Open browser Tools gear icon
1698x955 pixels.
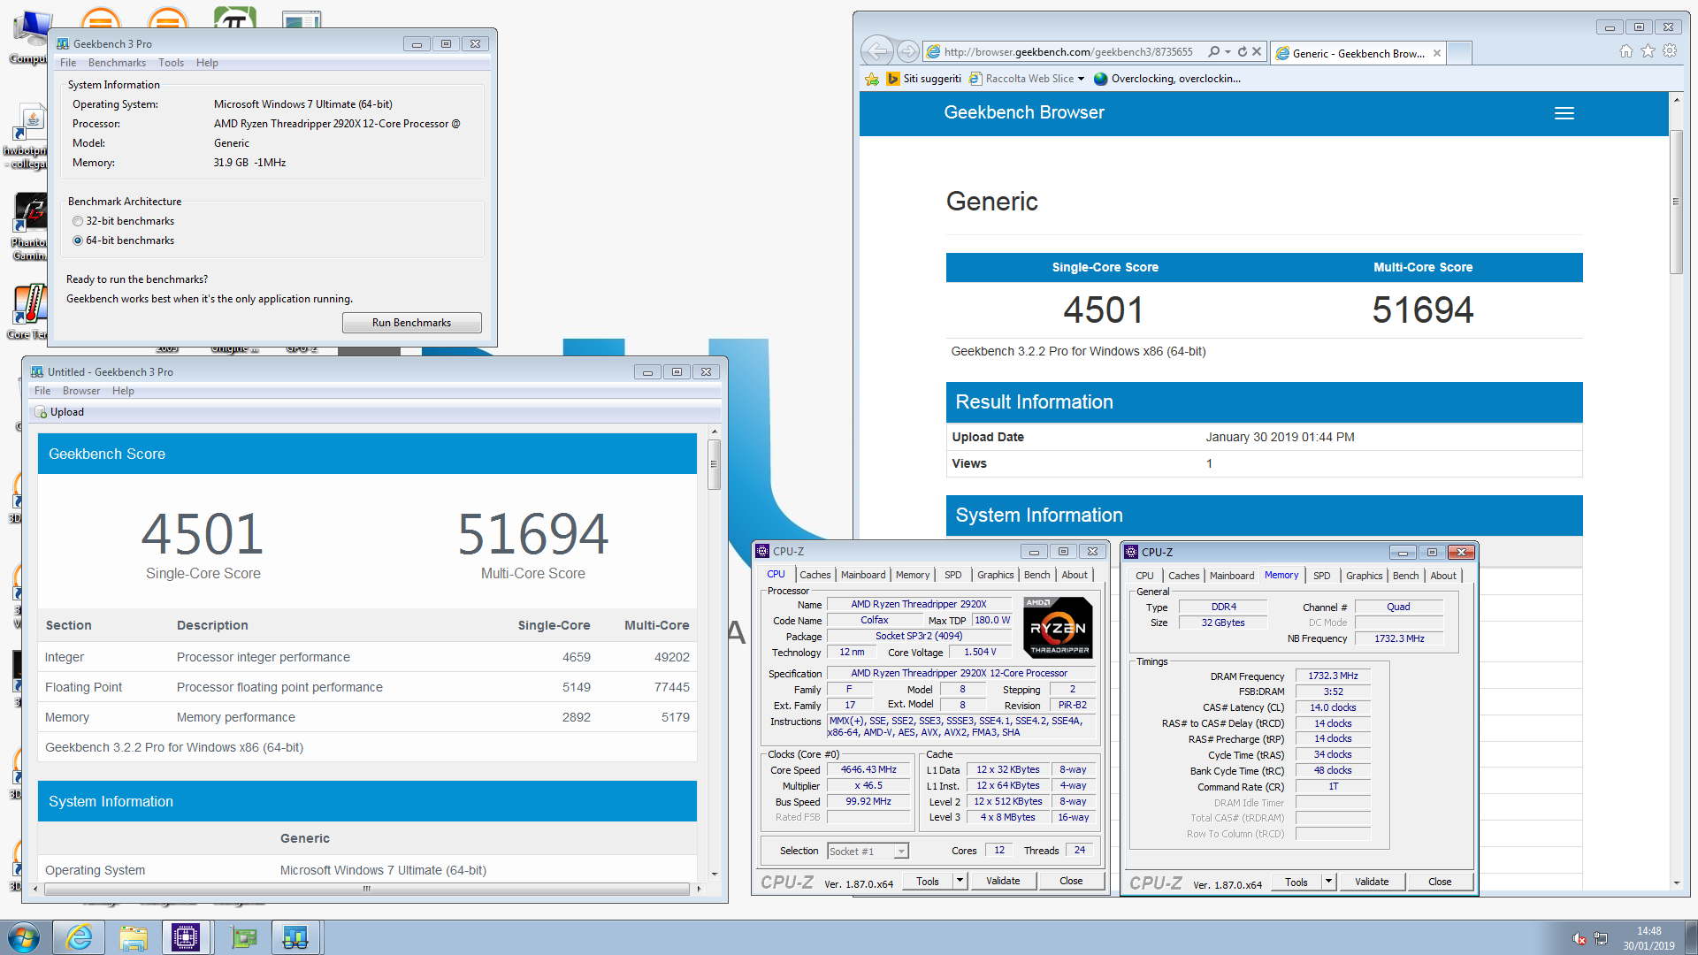click(x=1670, y=51)
